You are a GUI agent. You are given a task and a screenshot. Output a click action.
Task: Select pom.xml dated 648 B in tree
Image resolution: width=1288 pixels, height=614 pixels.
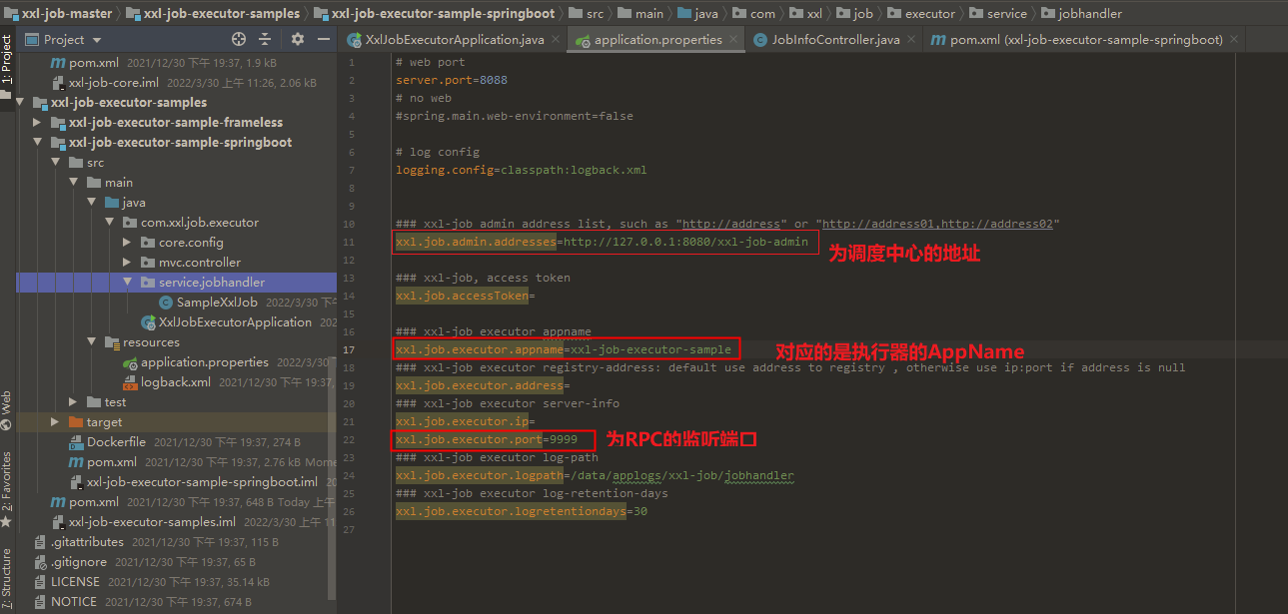point(95,502)
